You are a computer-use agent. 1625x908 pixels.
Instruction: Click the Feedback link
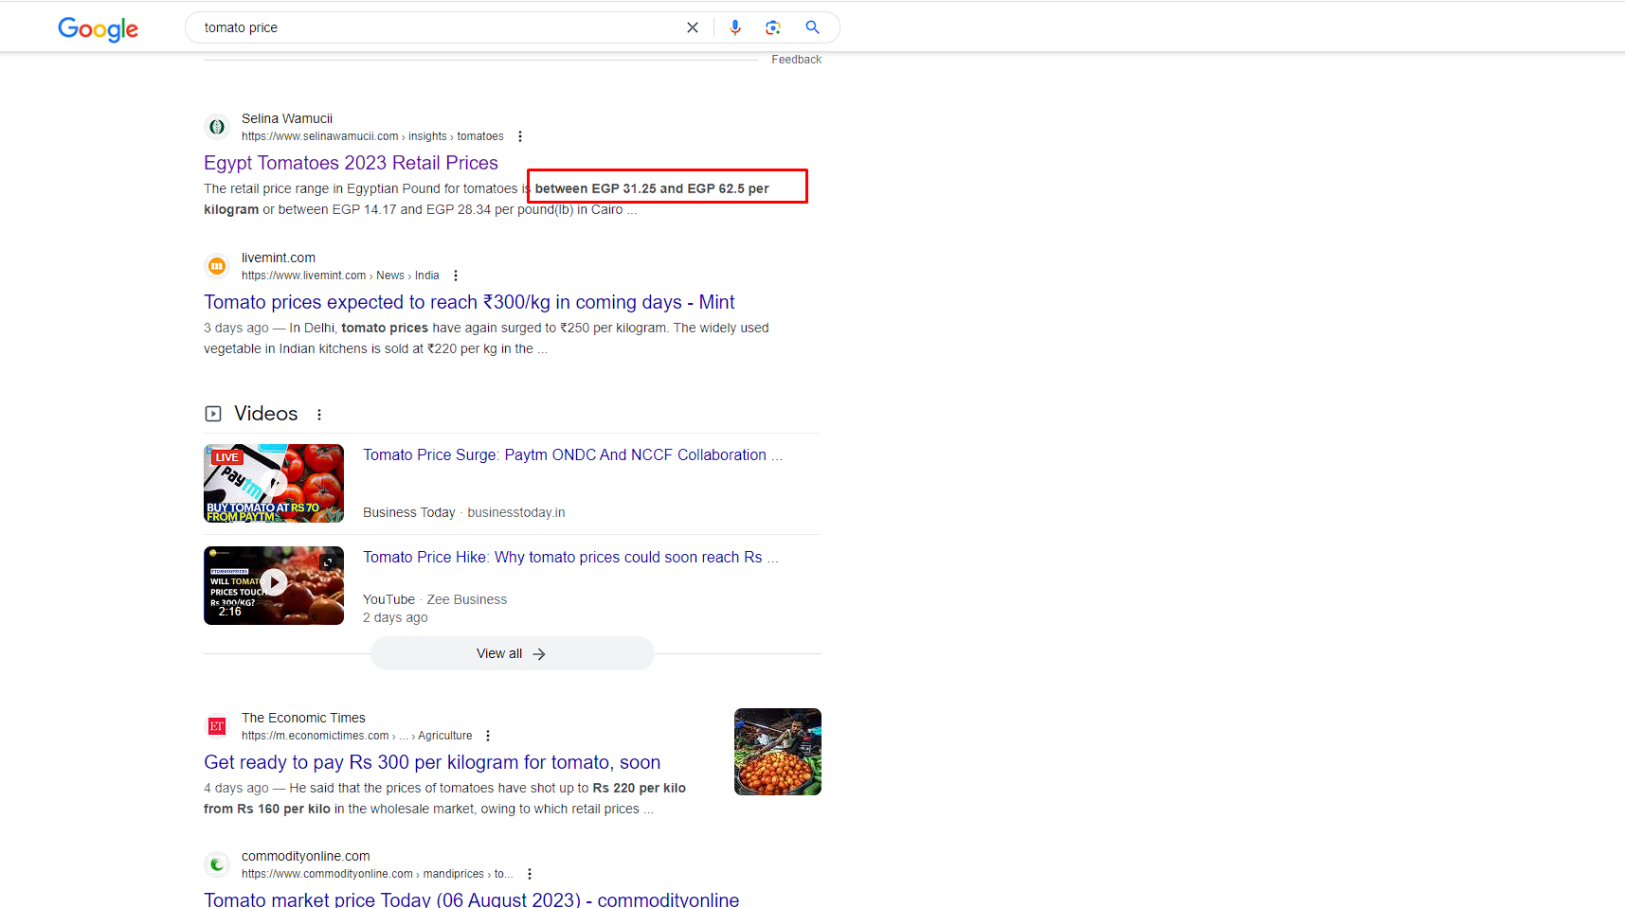click(x=796, y=60)
